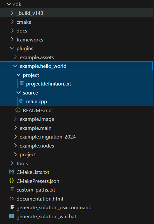Click the info icon beside README.md
154x224 pixels.
click(x=18, y=110)
